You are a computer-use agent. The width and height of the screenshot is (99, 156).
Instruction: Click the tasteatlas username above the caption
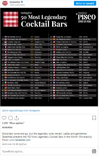[7, 127]
